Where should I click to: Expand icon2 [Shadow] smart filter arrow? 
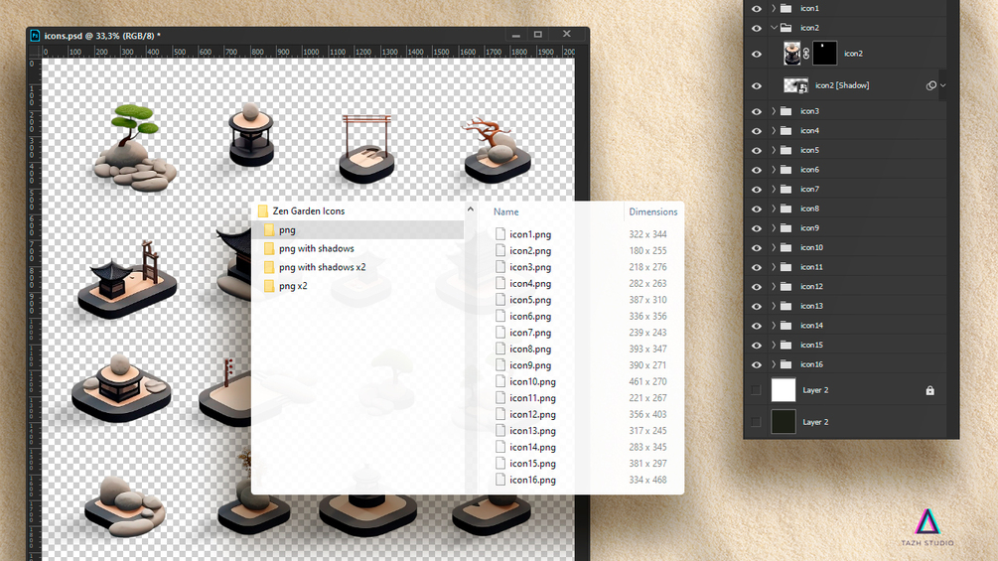pos(943,85)
